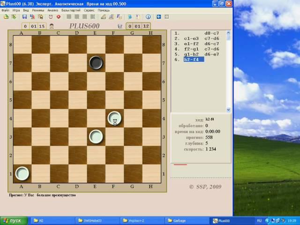This screenshot has height=225, width=300.
Task: Open the Сервис menu
Action: pos(89,10)
